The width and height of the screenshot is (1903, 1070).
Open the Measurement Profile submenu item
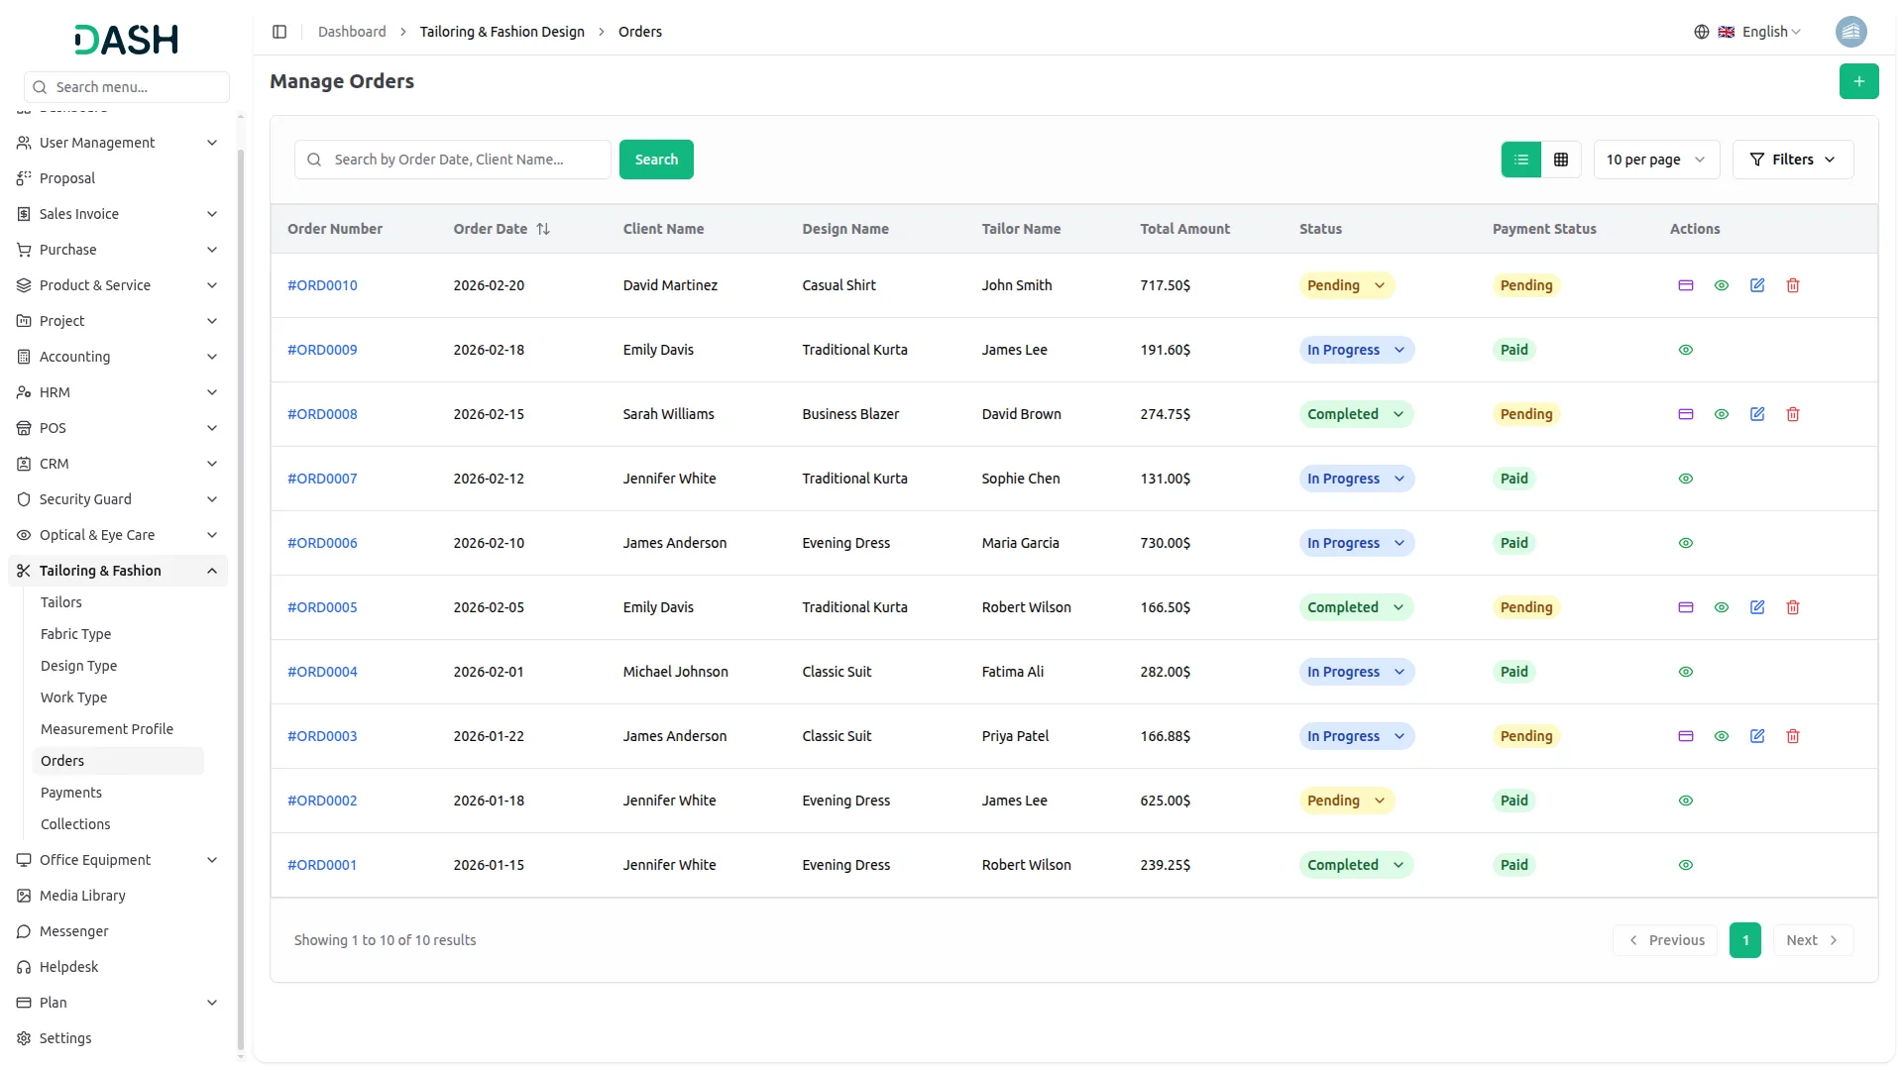[107, 729]
